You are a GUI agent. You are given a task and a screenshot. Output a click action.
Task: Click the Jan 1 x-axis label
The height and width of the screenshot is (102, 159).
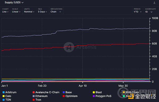(5, 86)
